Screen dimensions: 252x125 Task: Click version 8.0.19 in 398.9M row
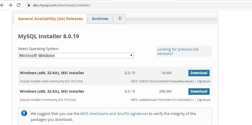[x=130, y=91]
